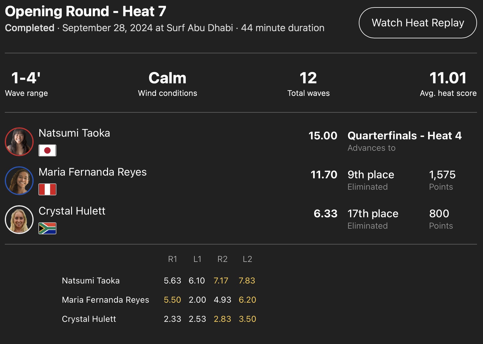Click the Japan flag icon
Screen dimensions: 483x344
pyautogui.click(x=47, y=150)
